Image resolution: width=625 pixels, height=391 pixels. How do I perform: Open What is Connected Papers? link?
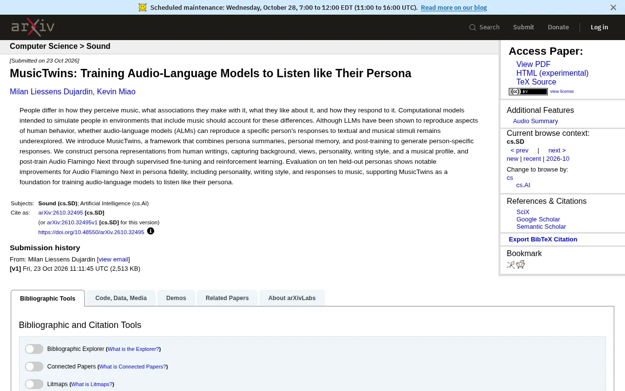coord(133,367)
